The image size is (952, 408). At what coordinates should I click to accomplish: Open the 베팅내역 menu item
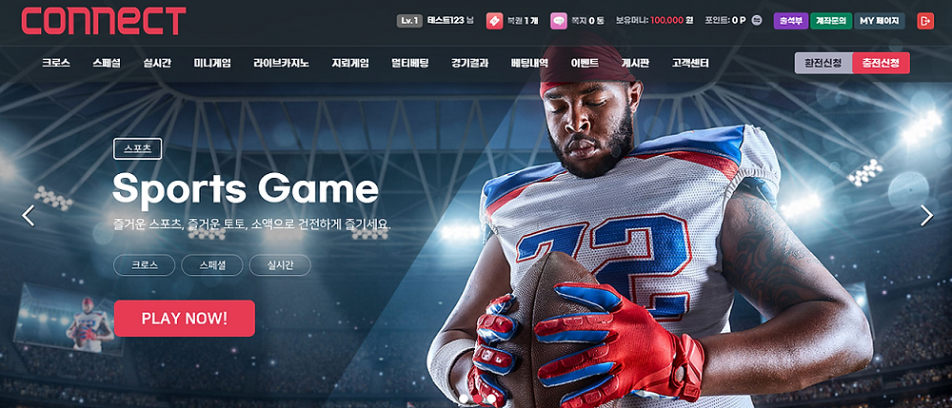pyautogui.click(x=529, y=63)
